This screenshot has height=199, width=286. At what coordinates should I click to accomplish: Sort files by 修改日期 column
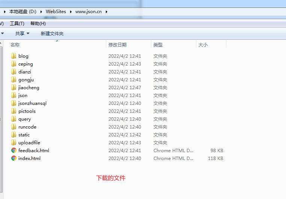point(117,45)
